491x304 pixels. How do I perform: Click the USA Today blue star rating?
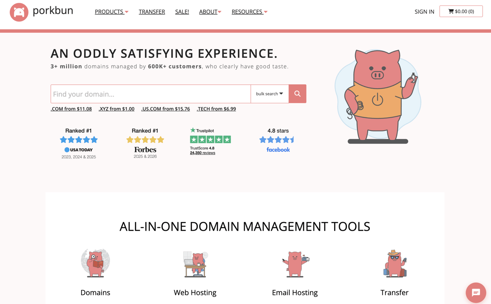78,140
